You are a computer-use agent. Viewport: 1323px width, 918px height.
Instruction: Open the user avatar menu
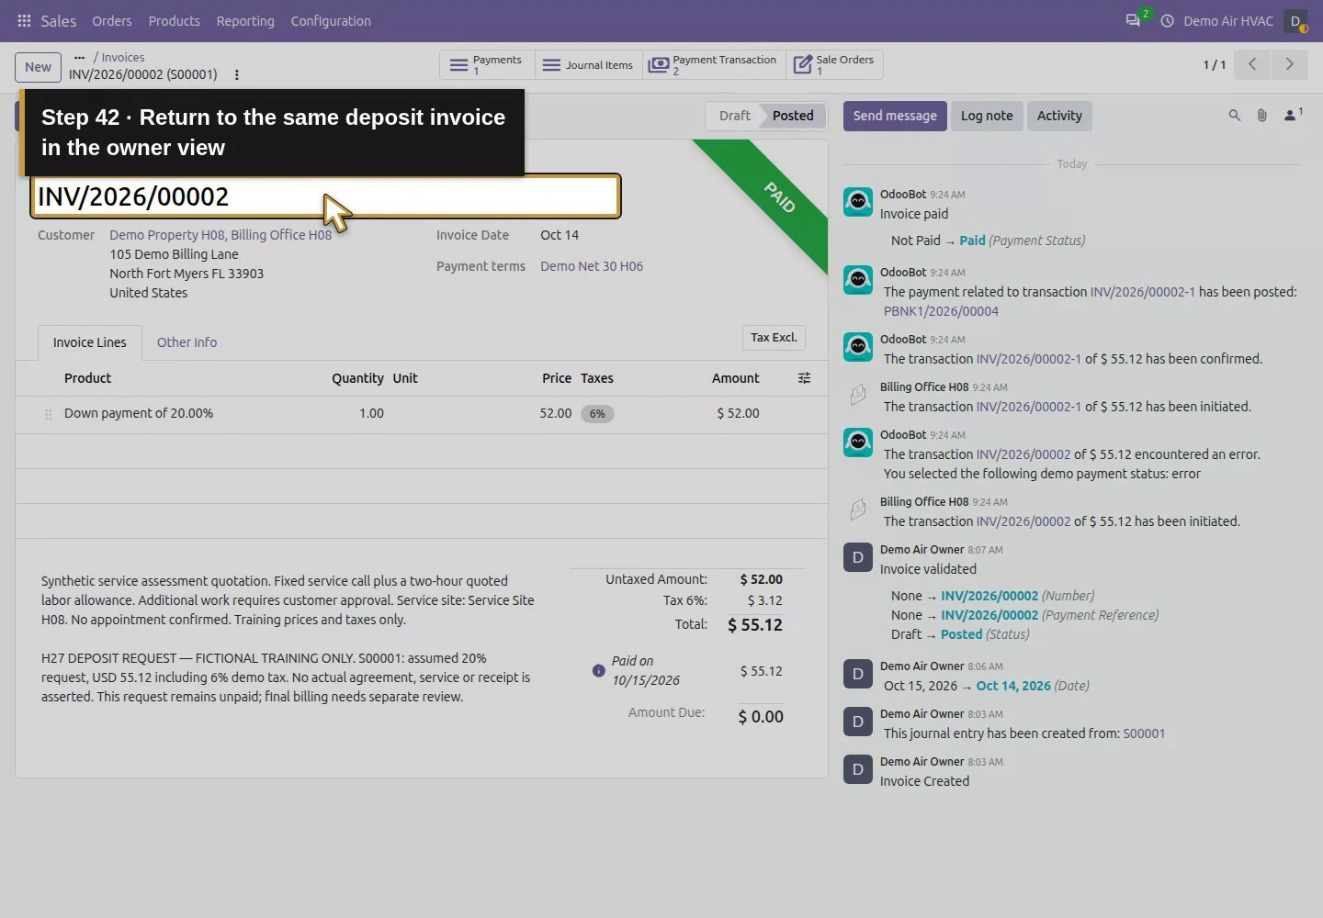pos(1295,21)
